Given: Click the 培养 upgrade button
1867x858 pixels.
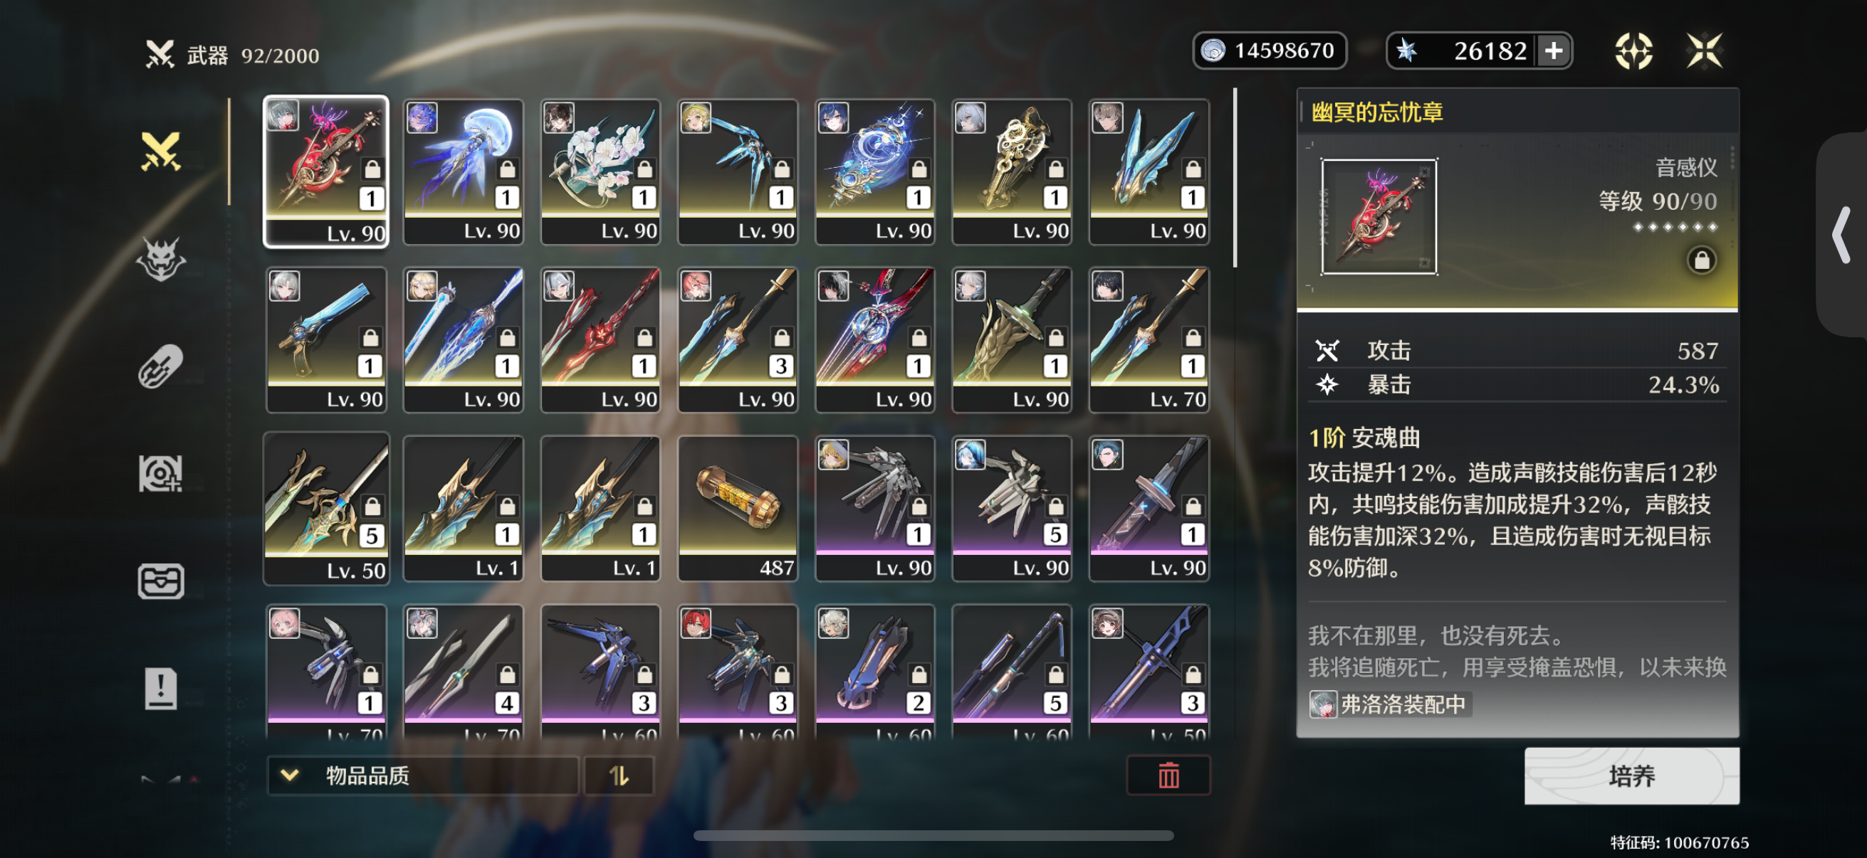Looking at the screenshot, I should pos(1631,775).
